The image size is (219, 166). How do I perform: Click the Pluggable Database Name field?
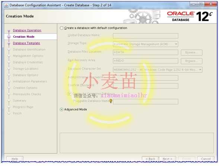(145, 101)
